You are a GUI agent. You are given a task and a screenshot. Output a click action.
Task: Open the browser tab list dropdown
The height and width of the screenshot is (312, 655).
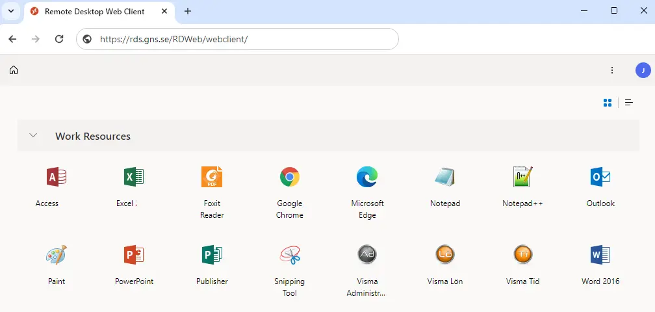[x=11, y=11]
